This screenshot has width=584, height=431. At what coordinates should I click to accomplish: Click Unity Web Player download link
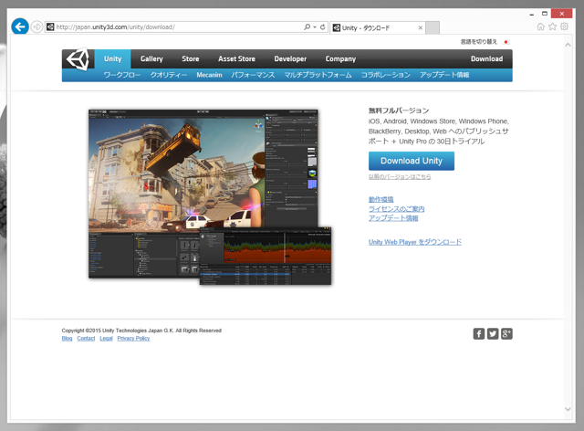pyautogui.click(x=415, y=242)
